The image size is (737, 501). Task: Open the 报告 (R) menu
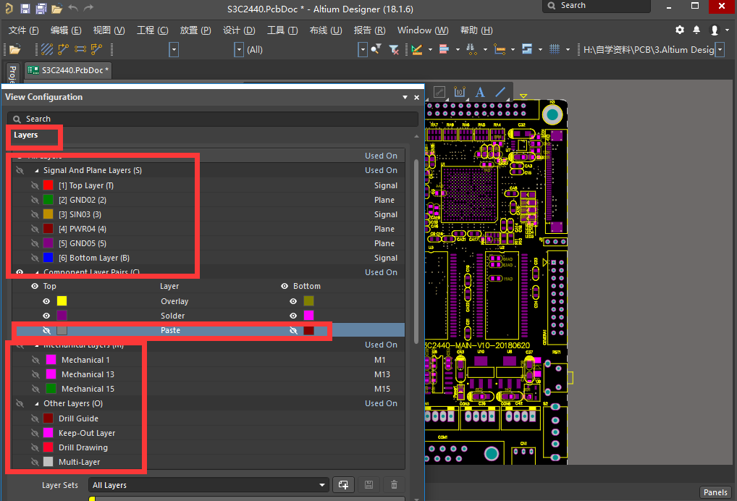click(x=369, y=30)
